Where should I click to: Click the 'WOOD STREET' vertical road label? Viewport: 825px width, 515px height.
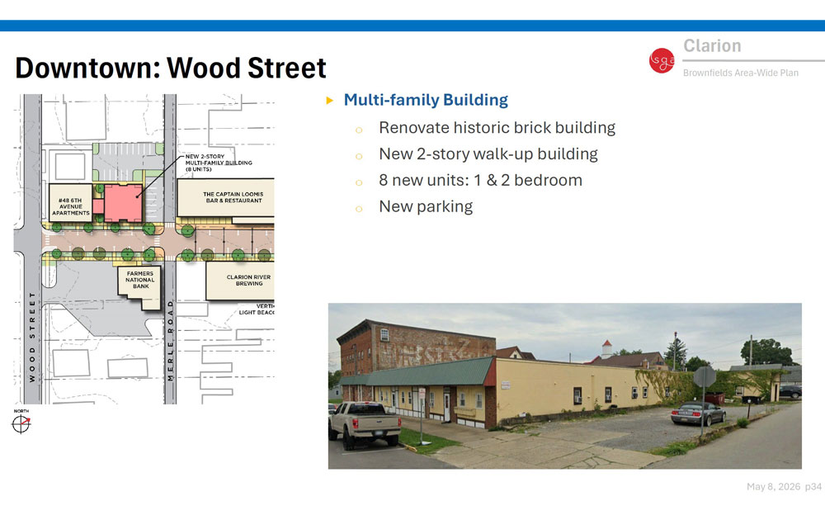click(31, 337)
